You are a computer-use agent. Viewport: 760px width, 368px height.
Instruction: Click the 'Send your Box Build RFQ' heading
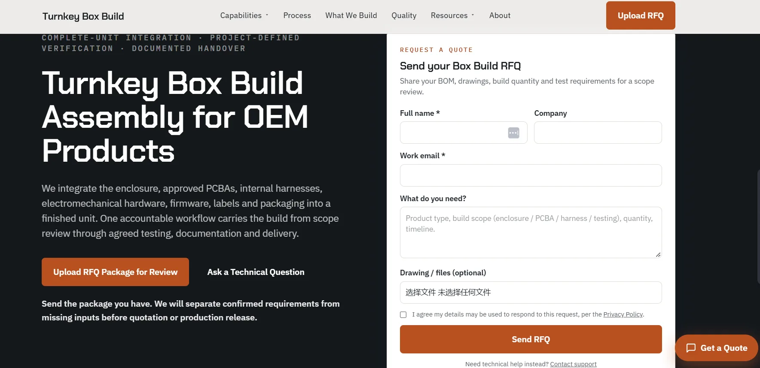[x=460, y=66]
